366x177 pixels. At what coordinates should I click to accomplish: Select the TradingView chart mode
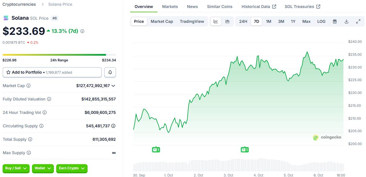pyautogui.click(x=192, y=21)
